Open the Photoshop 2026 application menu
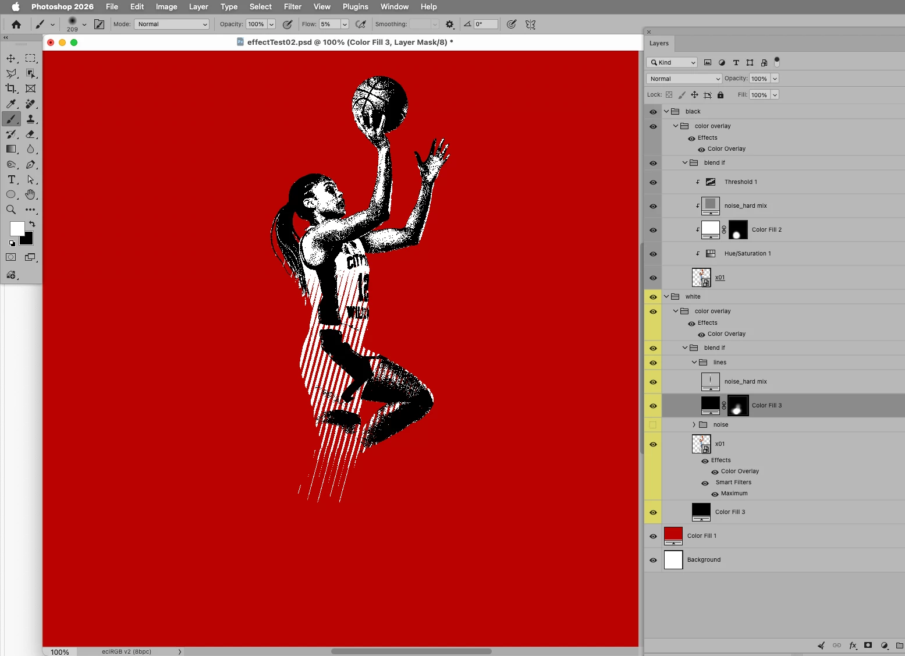This screenshot has width=905, height=656. tap(62, 7)
